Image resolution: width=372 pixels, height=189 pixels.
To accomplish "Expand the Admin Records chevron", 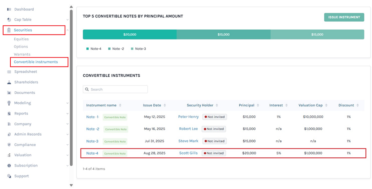I will point(67,134).
